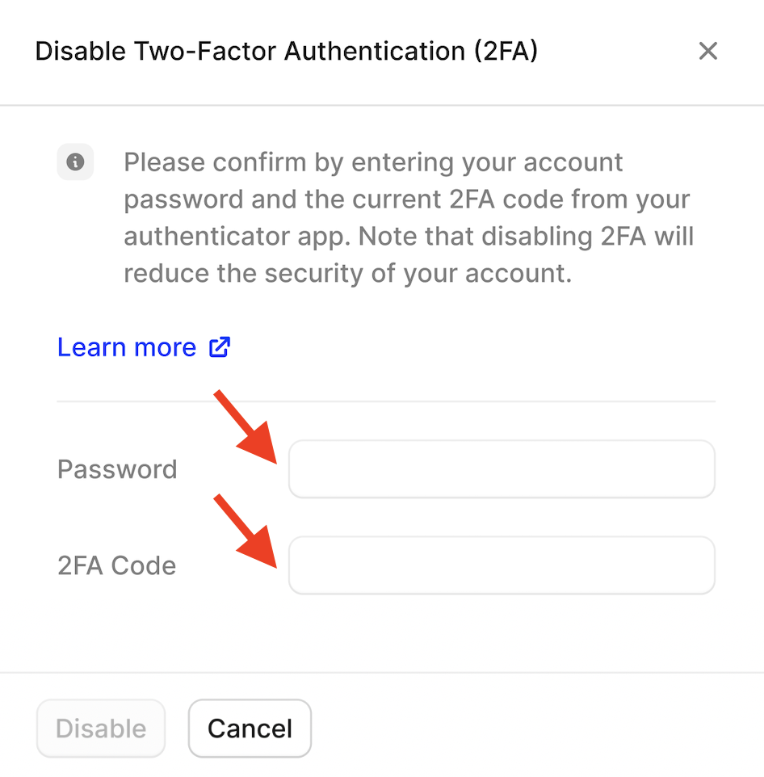Click the grayed-out Disable button
This screenshot has width=764, height=777.
pos(101,729)
